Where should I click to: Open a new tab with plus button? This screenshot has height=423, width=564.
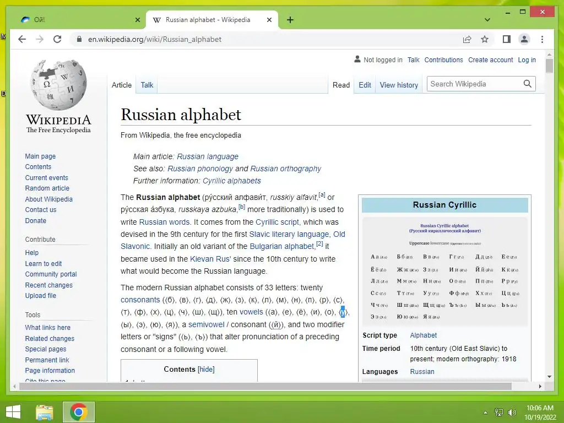click(290, 20)
